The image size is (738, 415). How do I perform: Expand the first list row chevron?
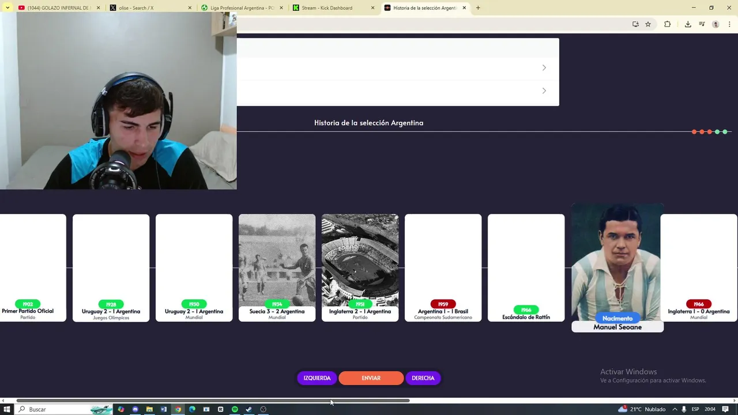click(544, 68)
